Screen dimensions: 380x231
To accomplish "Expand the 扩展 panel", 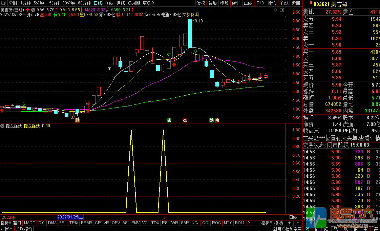I will (7, 229).
